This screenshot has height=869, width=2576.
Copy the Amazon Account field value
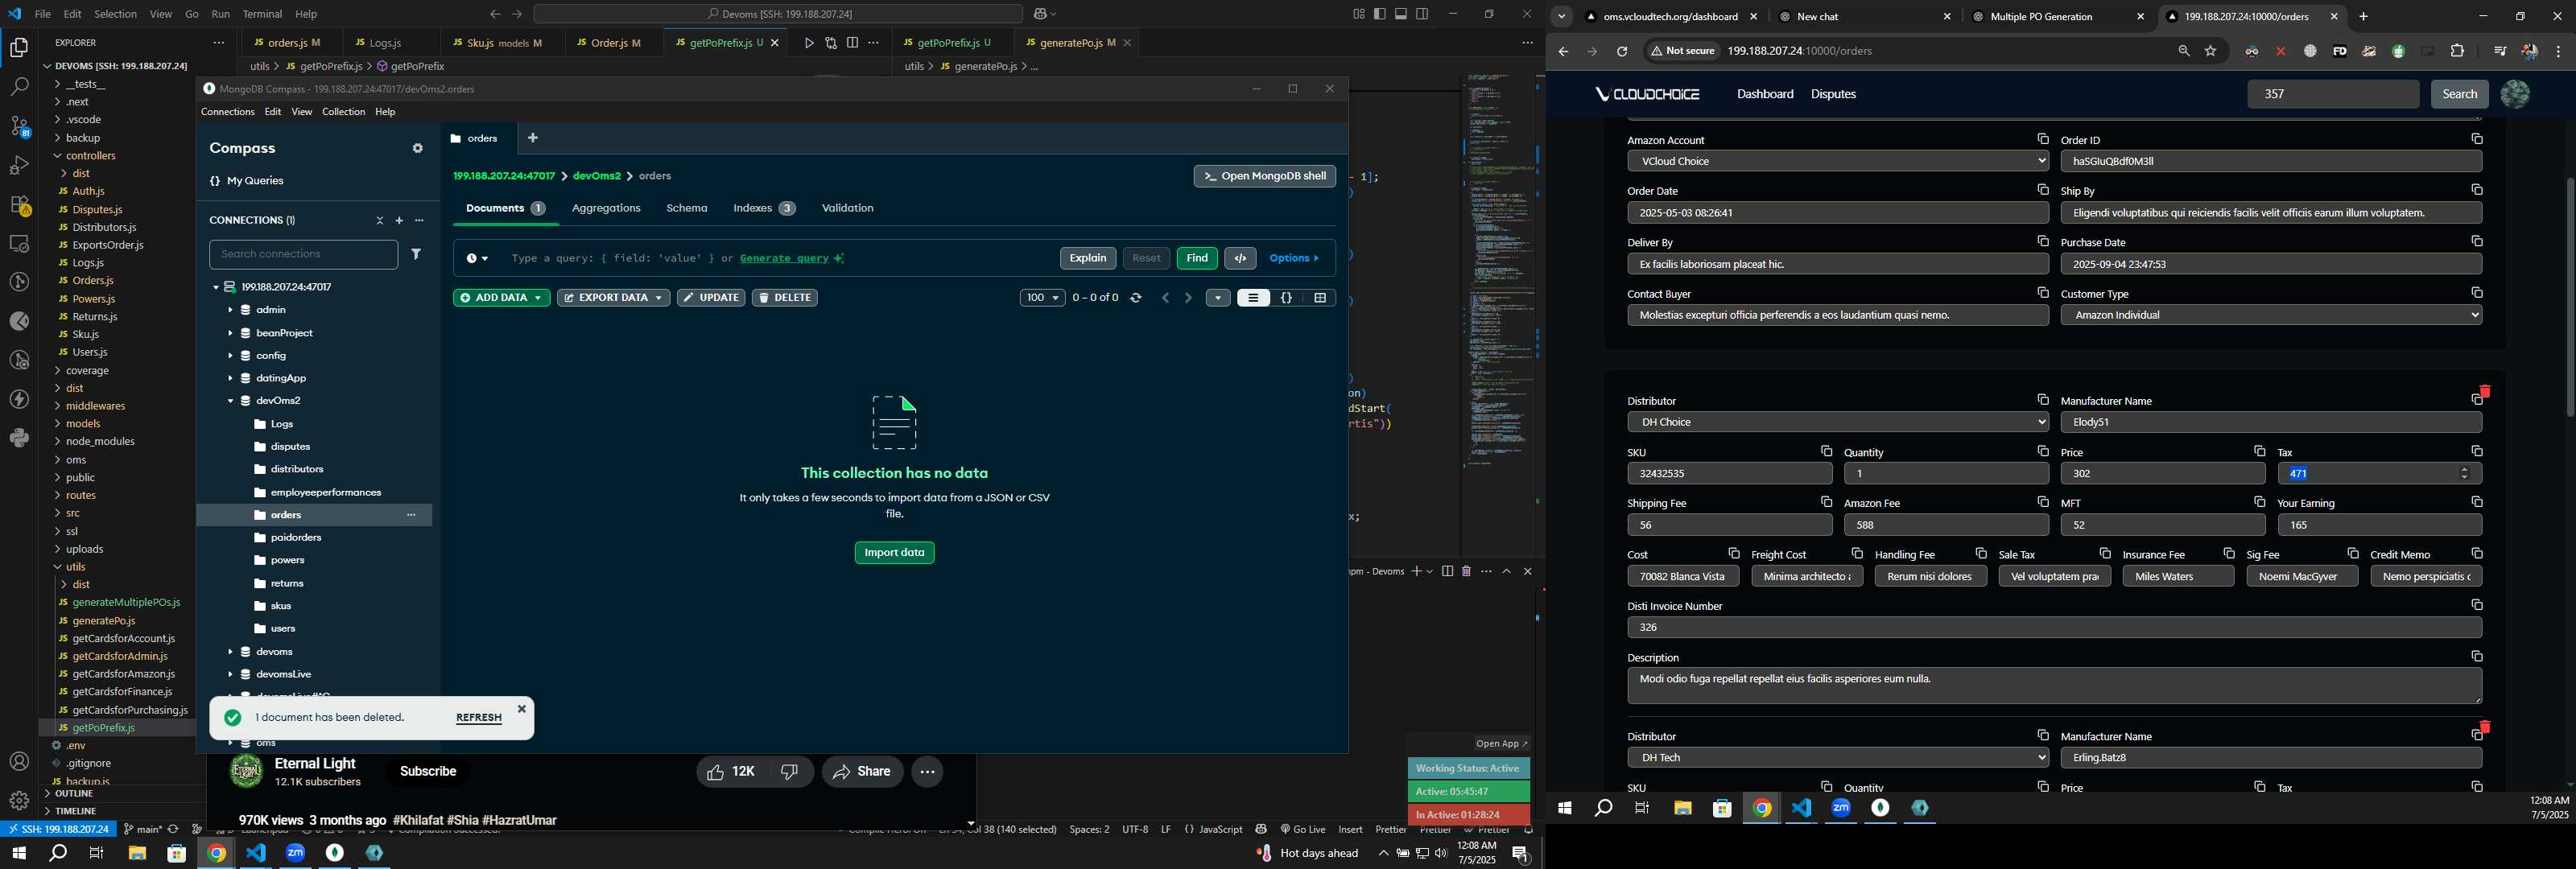click(x=2043, y=139)
